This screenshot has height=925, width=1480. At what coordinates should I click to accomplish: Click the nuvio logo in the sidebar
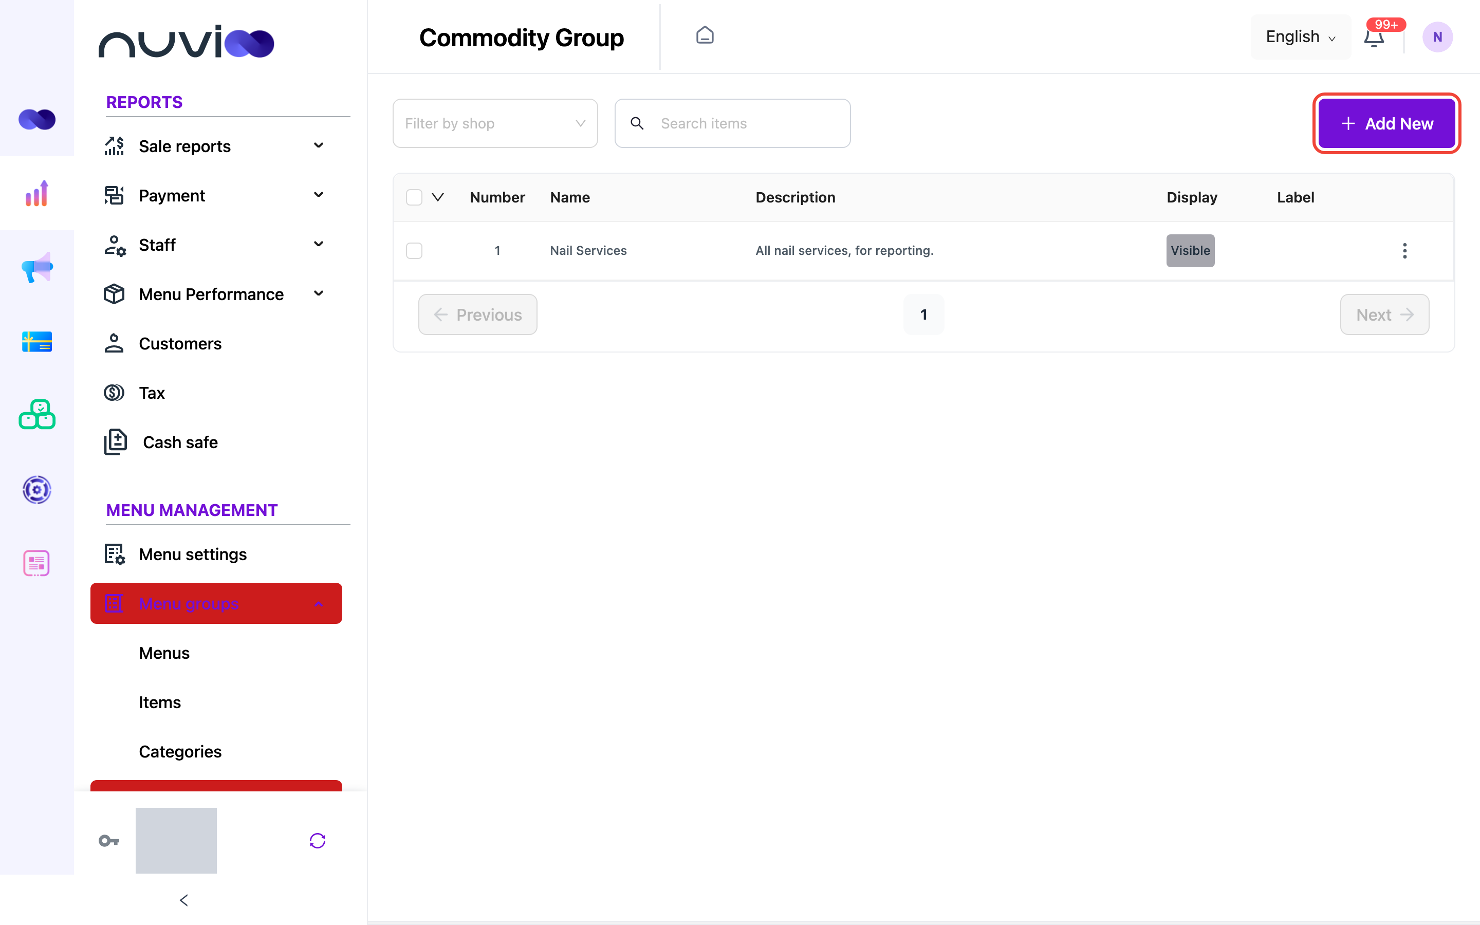[187, 42]
